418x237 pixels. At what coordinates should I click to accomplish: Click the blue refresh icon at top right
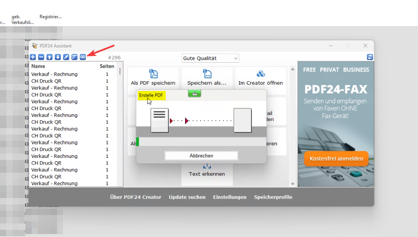(x=370, y=57)
